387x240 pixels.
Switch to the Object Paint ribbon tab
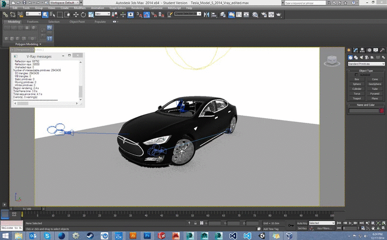[x=77, y=22]
